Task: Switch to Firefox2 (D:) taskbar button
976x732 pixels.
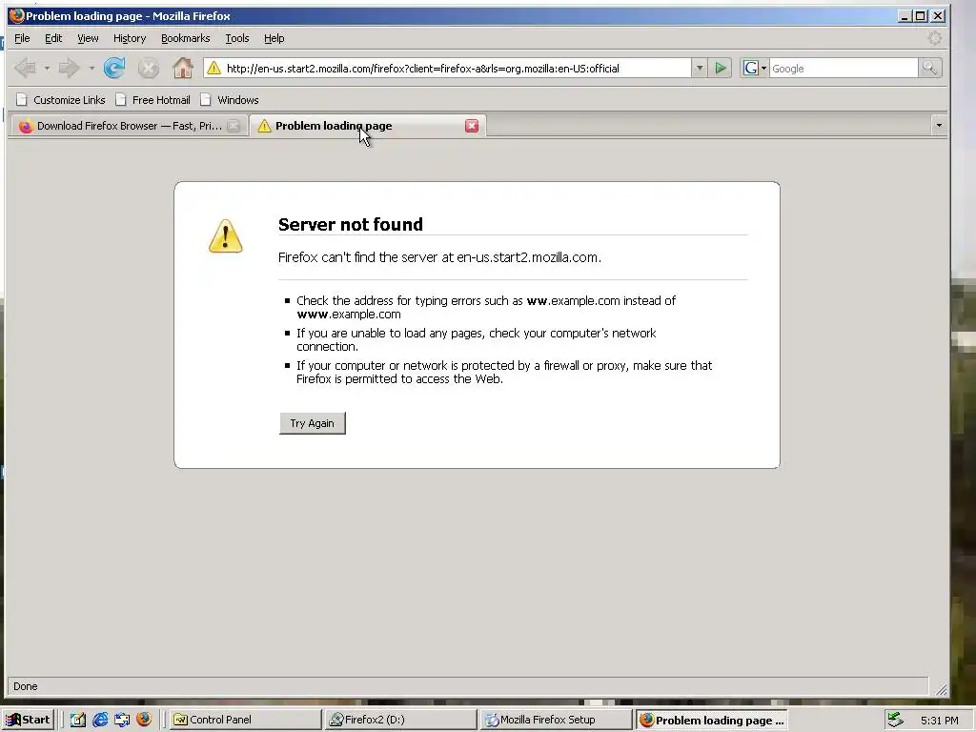Action: tap(400, 720)
